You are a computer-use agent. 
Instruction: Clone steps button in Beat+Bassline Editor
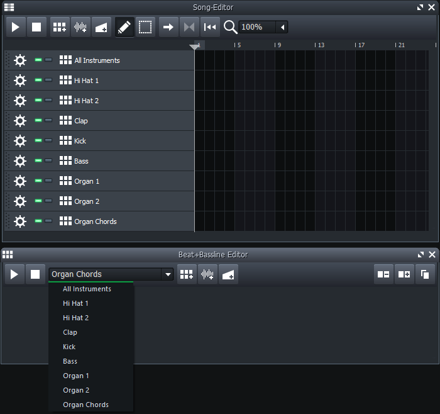425,274
